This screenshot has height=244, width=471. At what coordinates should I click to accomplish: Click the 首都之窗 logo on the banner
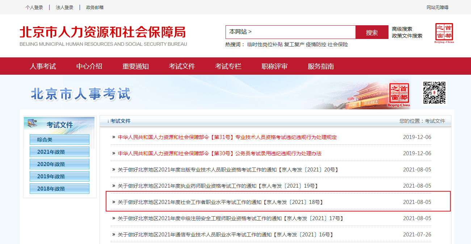coord(399,95)
